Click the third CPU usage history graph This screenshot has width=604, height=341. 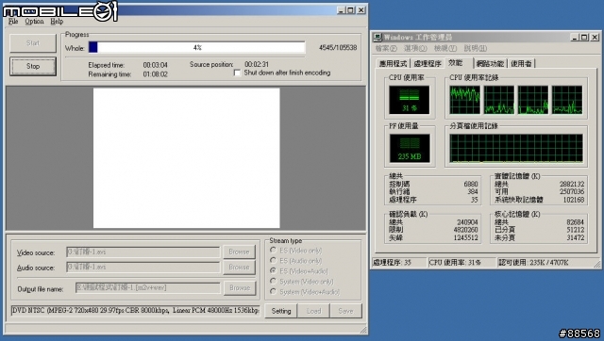pos(532,100)
